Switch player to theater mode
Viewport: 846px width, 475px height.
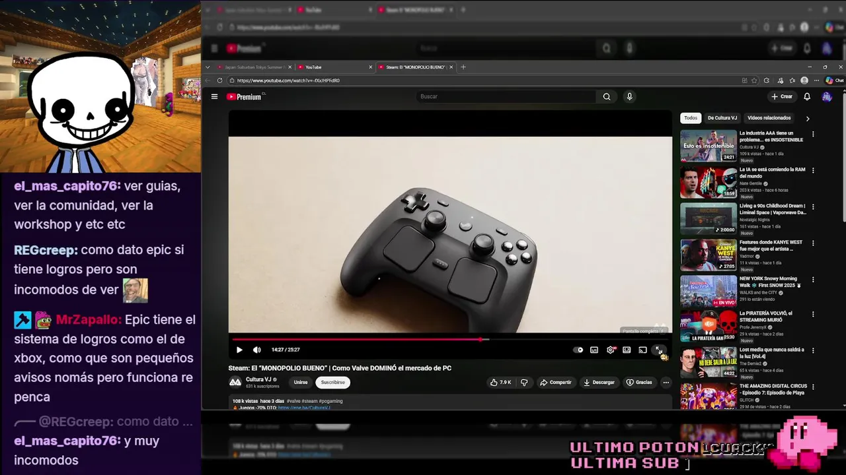pyautogui.click(x=627, y=350)
